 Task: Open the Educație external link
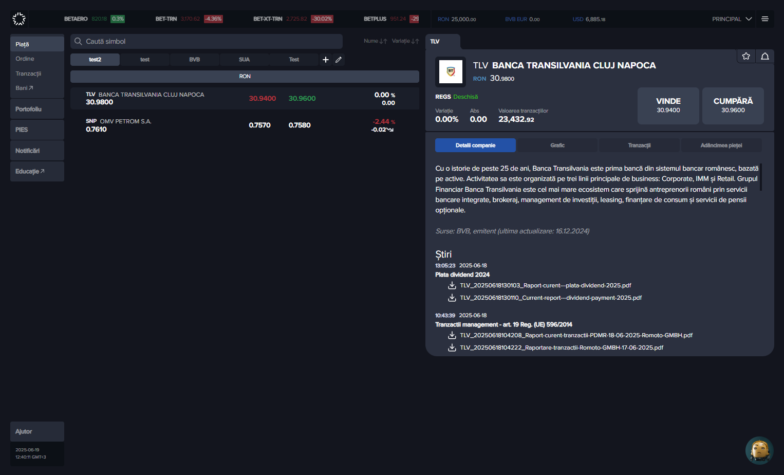click(x=37, y=171)
